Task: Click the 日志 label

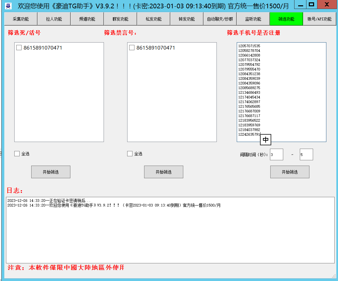Action: (x=15, y=190)
